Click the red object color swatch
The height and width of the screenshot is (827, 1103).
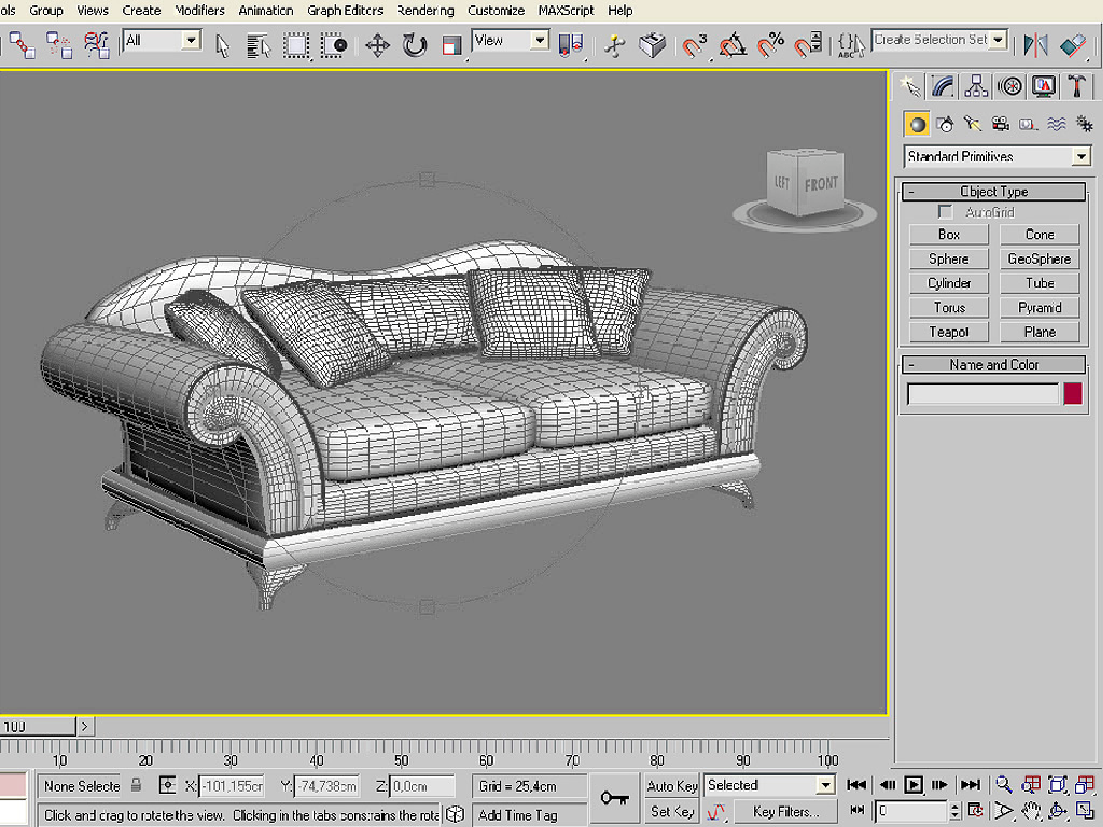[x=1073, y=394]
